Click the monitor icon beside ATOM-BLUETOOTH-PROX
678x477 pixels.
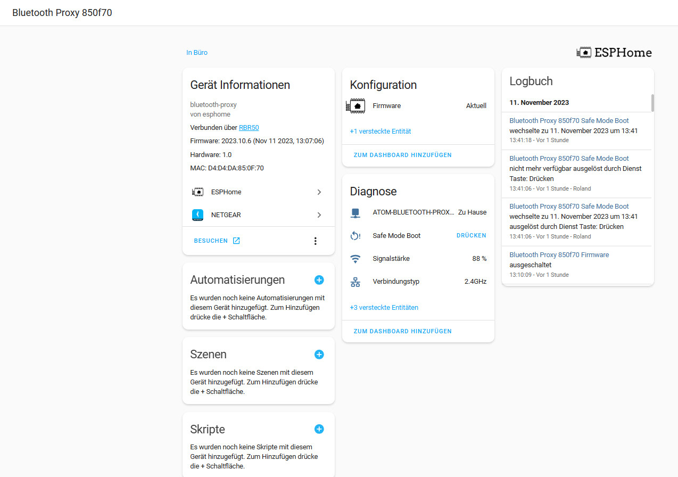(x=355, y=212)
